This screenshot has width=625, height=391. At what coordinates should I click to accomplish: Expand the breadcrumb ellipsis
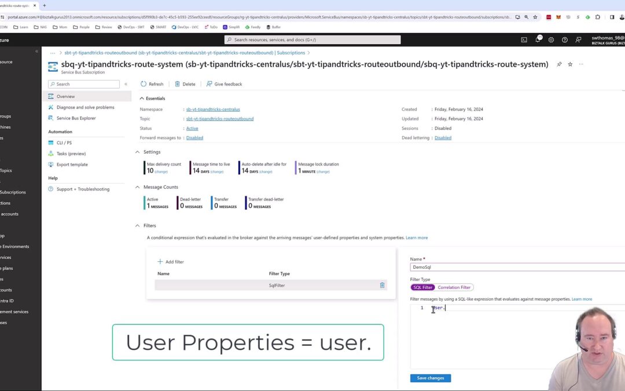53,53
